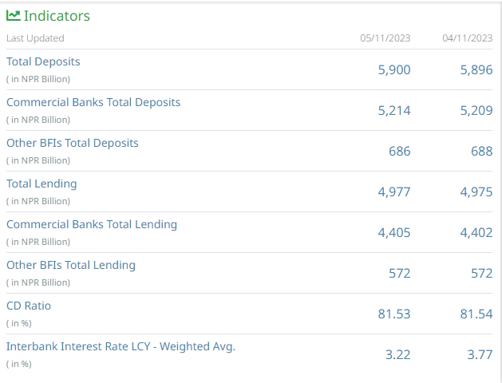The image size is (502, 383).
Task: Click the Last Updated label
Action: [35, 38]
